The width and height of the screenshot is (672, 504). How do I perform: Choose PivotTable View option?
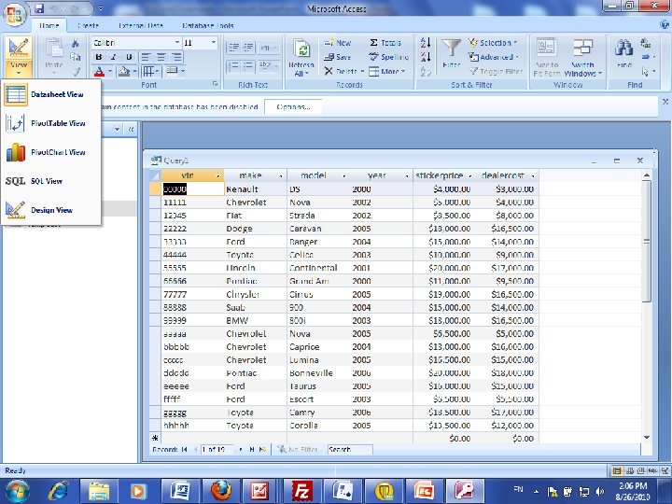pyautogui.click(x=51, y=123)
